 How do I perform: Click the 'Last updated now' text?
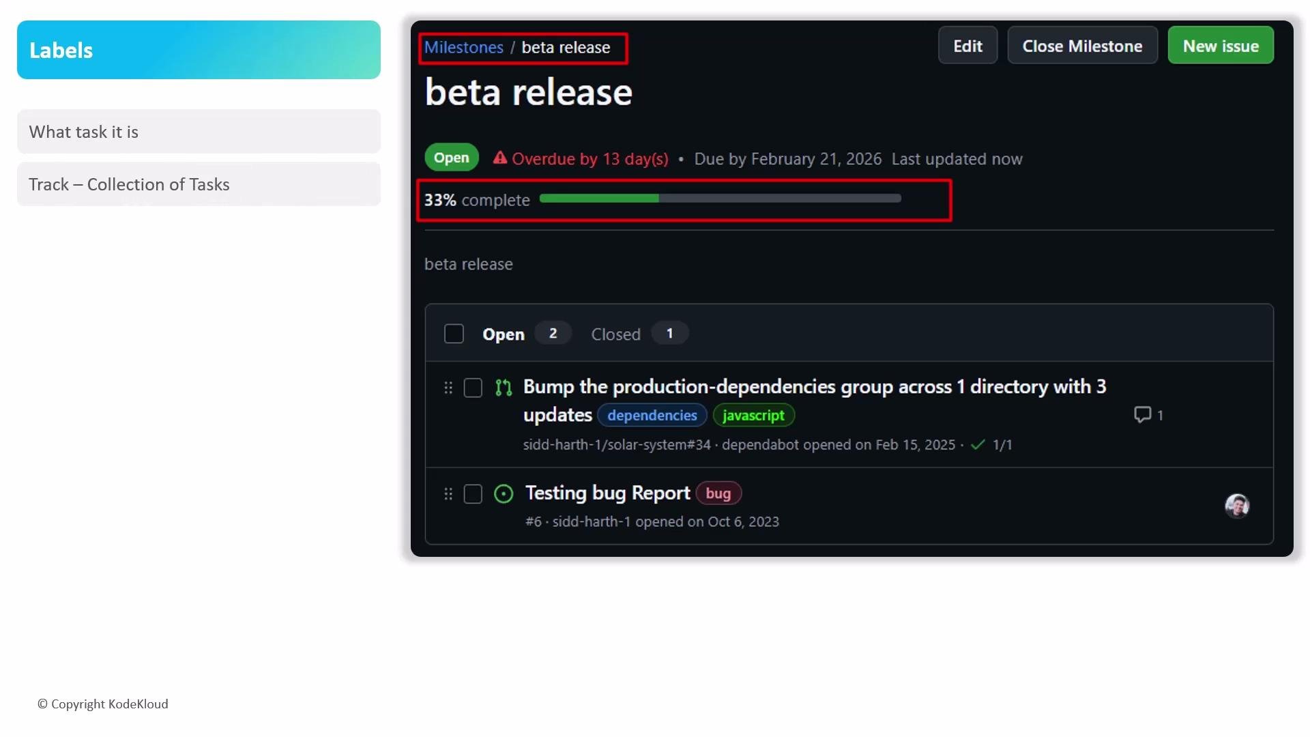pos(957,159)
